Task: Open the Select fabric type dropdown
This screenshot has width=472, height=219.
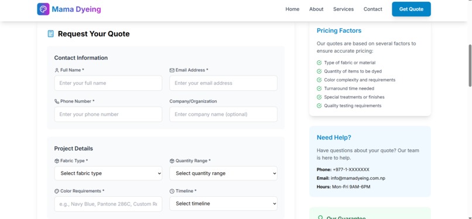Action: (x=108, y=173)
